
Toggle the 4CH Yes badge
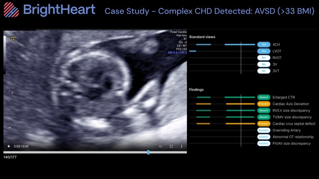[264, 45]
